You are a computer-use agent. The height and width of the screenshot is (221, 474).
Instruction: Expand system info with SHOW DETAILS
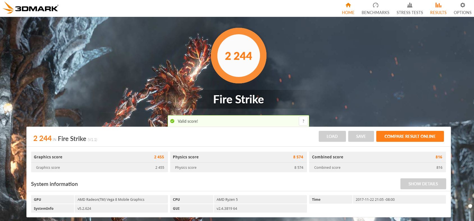pyautogui.click(x=423, y=184)
